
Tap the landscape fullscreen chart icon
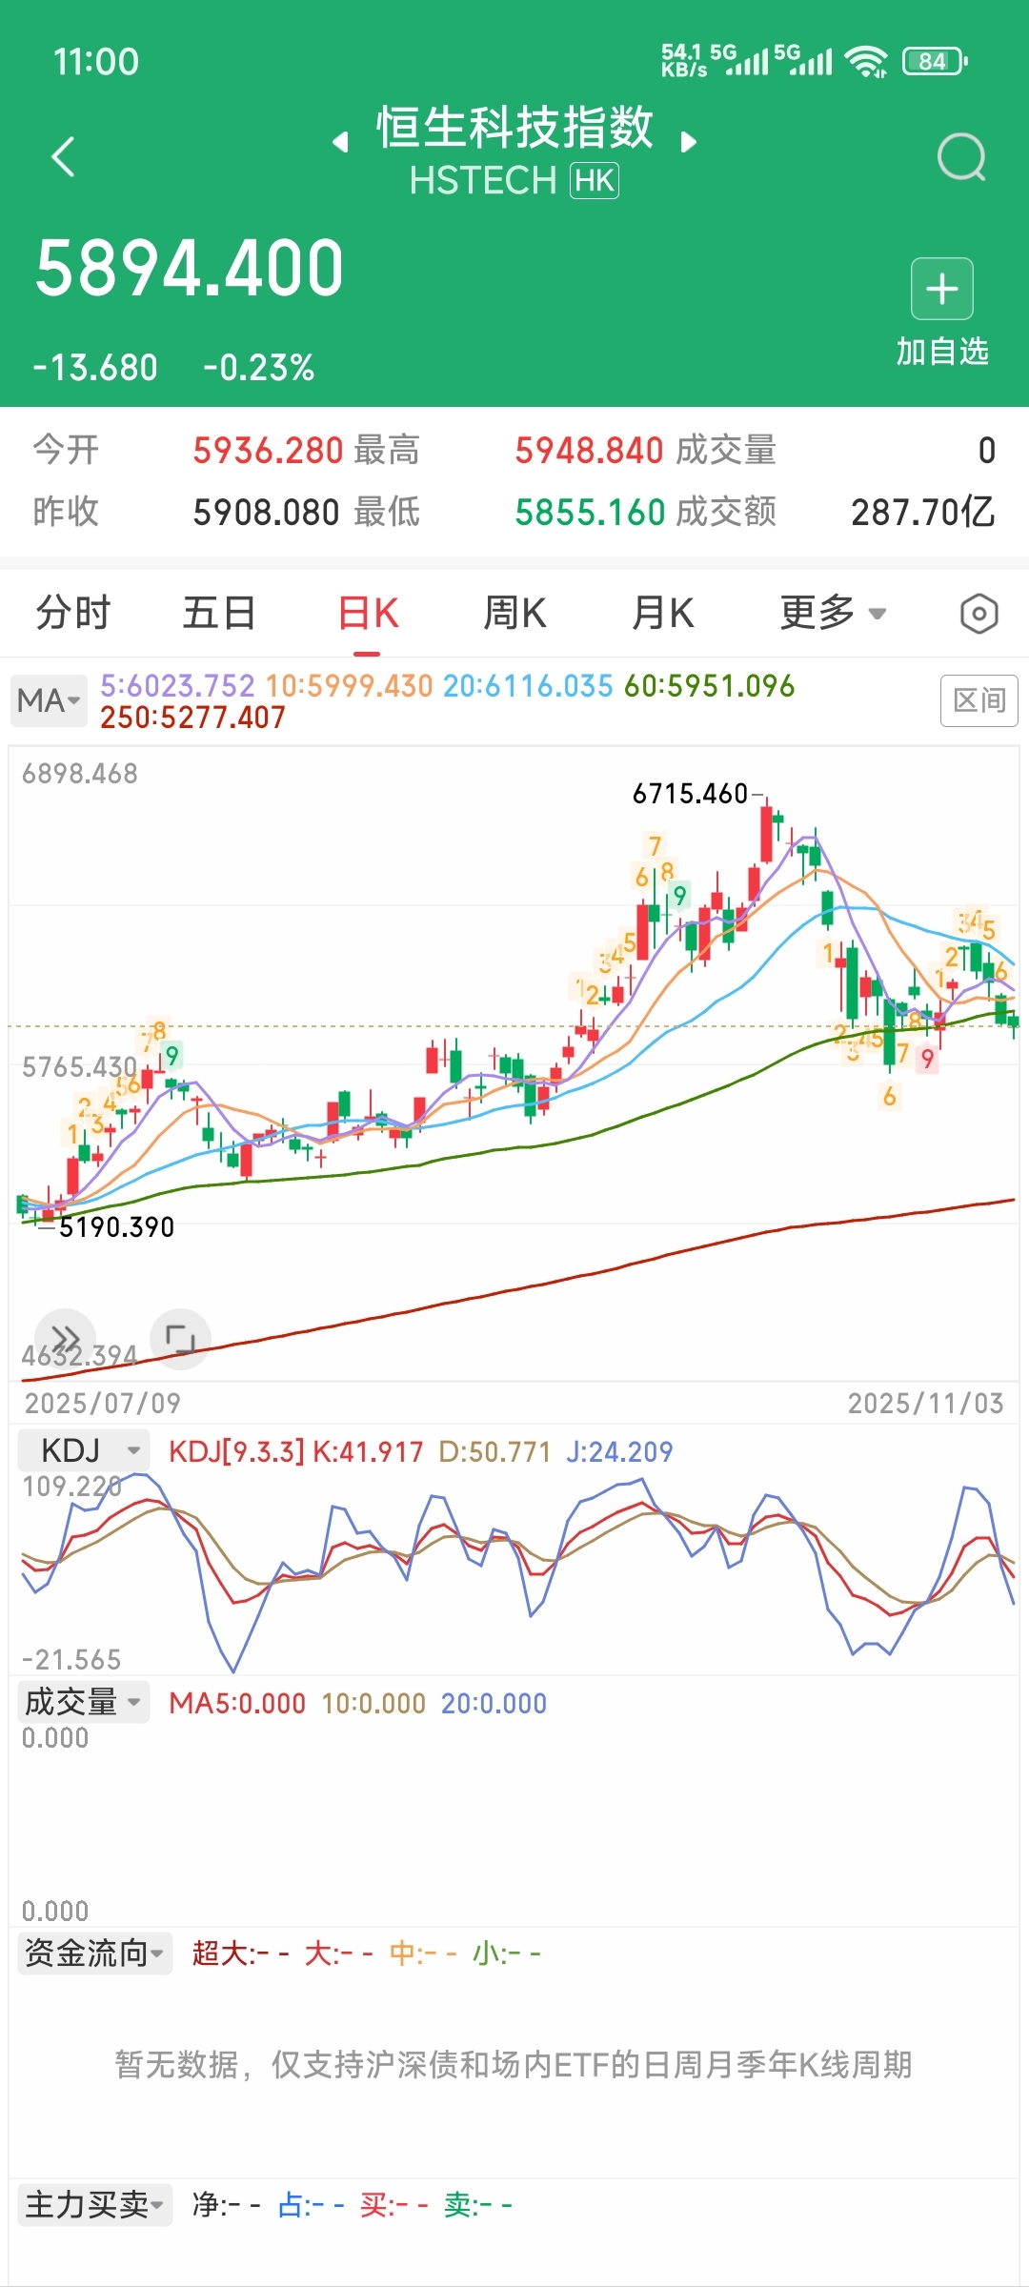[x=180, y=1338]
